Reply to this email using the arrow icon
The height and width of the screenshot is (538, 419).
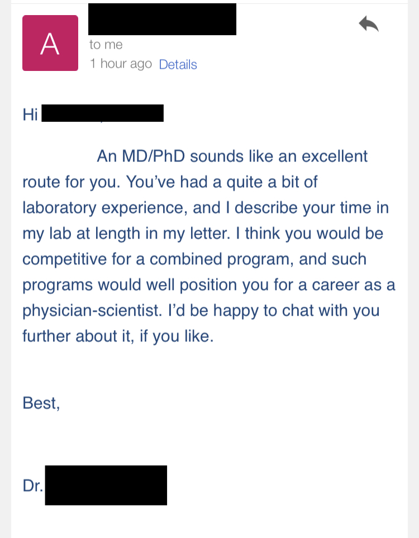[x=369, y=24]
